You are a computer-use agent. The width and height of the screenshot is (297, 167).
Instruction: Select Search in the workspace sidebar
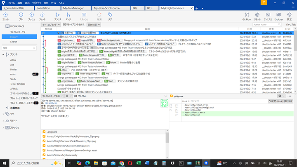[x=14, y=42]
